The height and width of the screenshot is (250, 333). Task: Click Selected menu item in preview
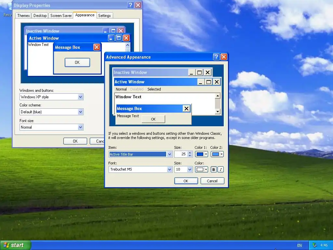[154, 89]
